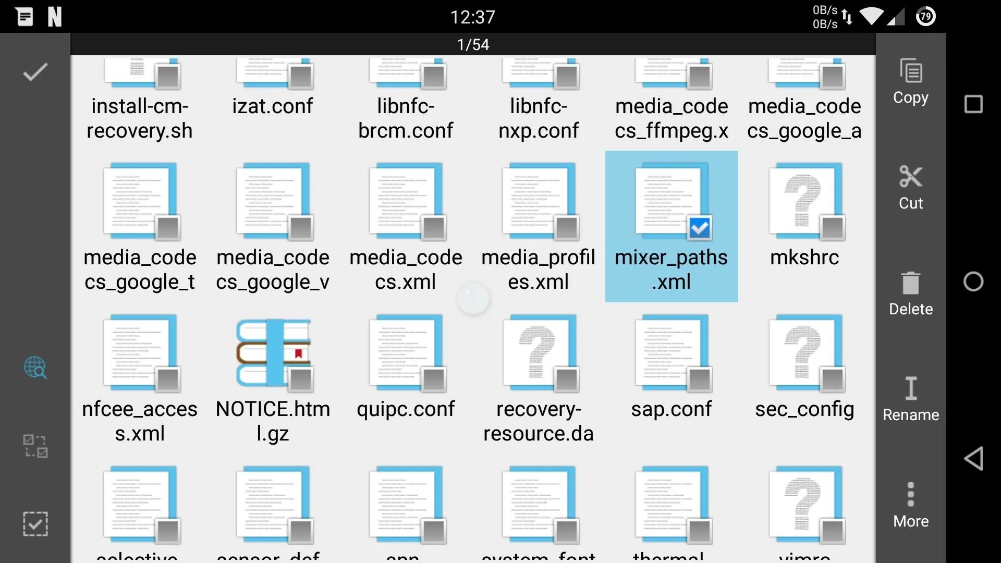The image size is (1001, 563).
Task: Tap the media_codecs_google_a file name
Action: coord(804,118)
